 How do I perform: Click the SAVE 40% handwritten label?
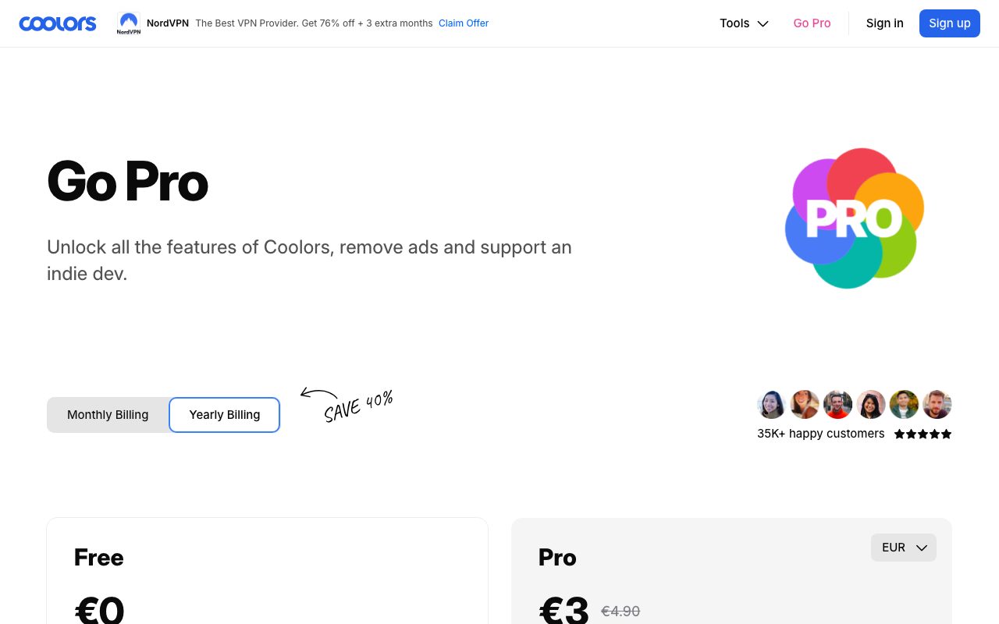click(358, 406)
